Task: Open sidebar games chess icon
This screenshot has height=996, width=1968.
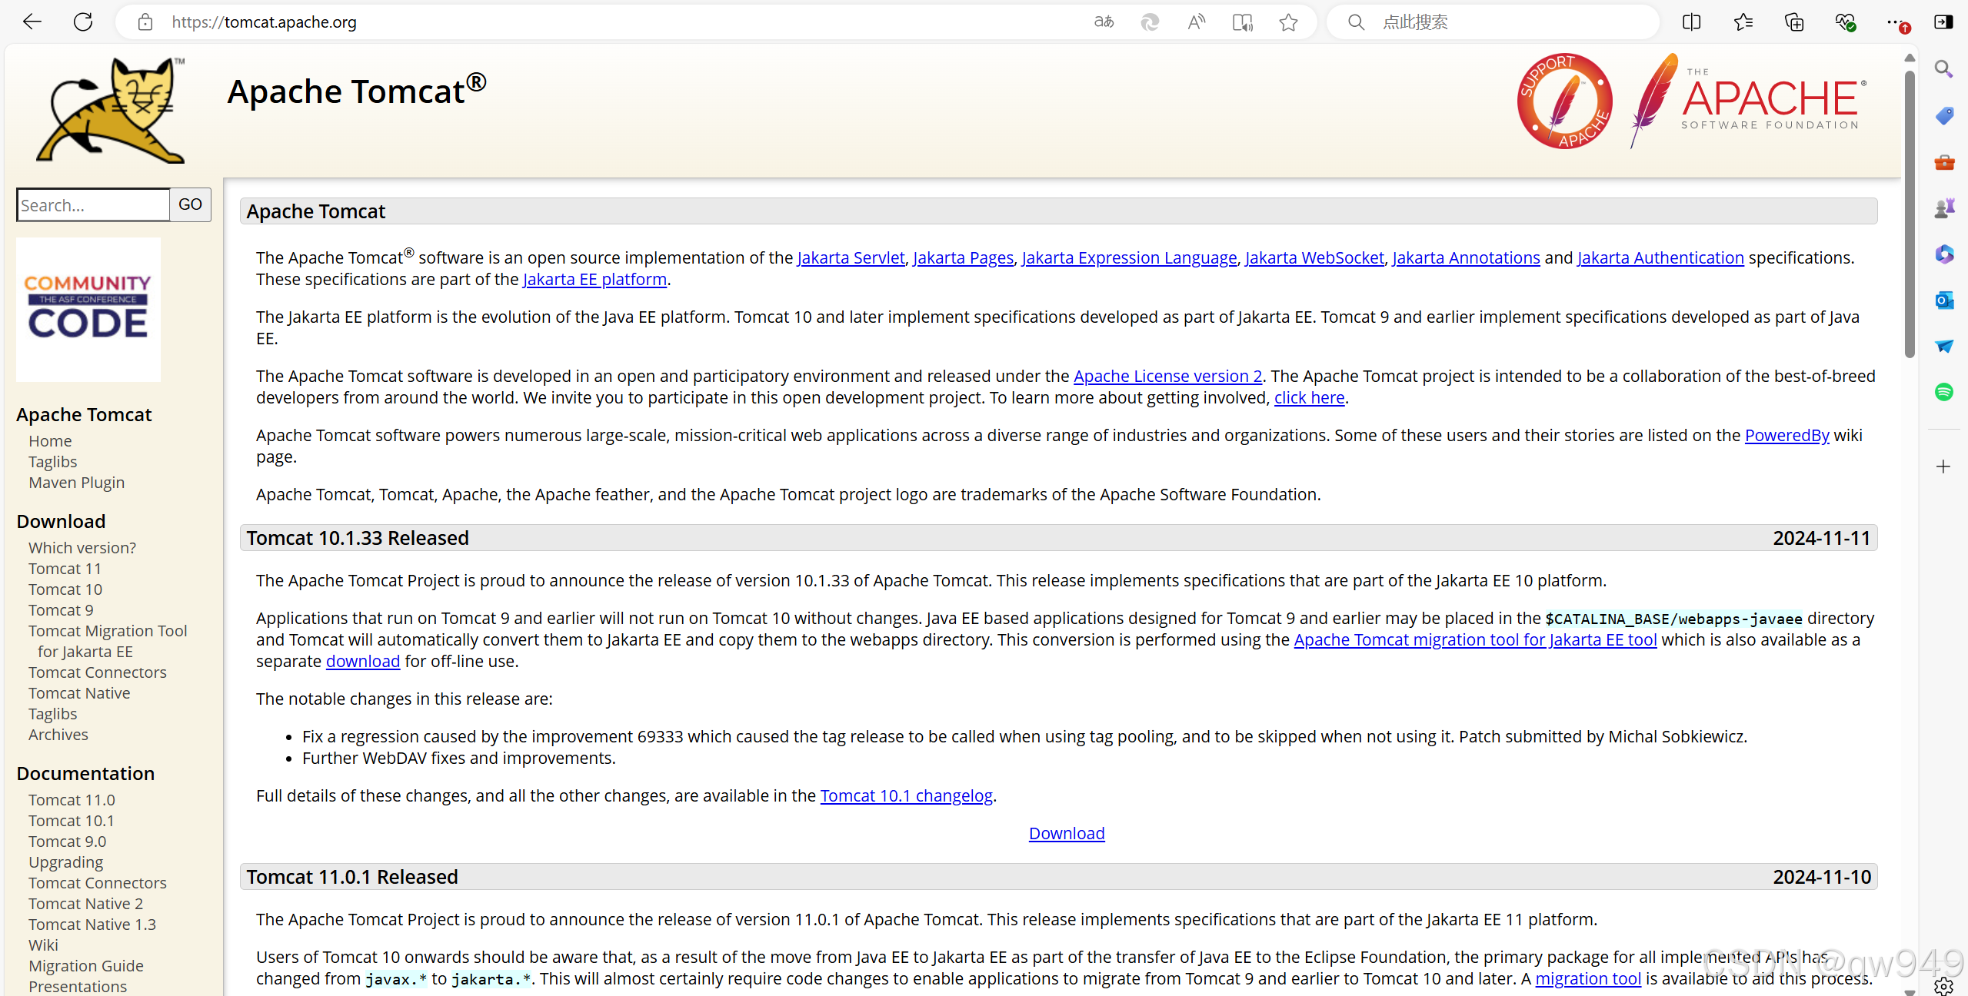Action: pyautogui.click(x=1943, y=208)
